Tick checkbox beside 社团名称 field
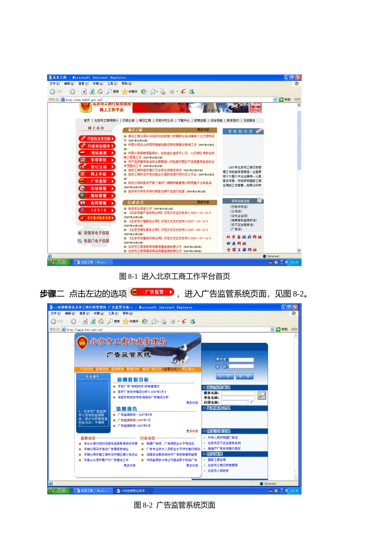The height and width of the screenshot is (547, 384). coord(252,403)
